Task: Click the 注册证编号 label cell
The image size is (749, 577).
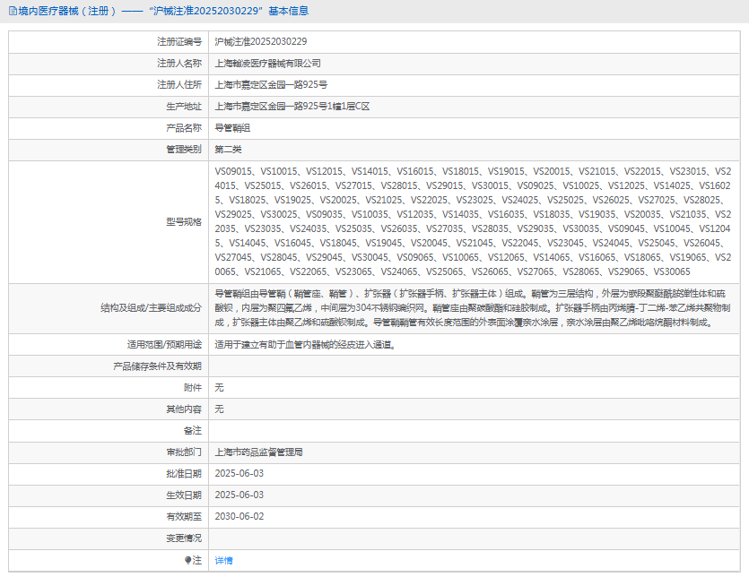Action: (x=179, y=41)
